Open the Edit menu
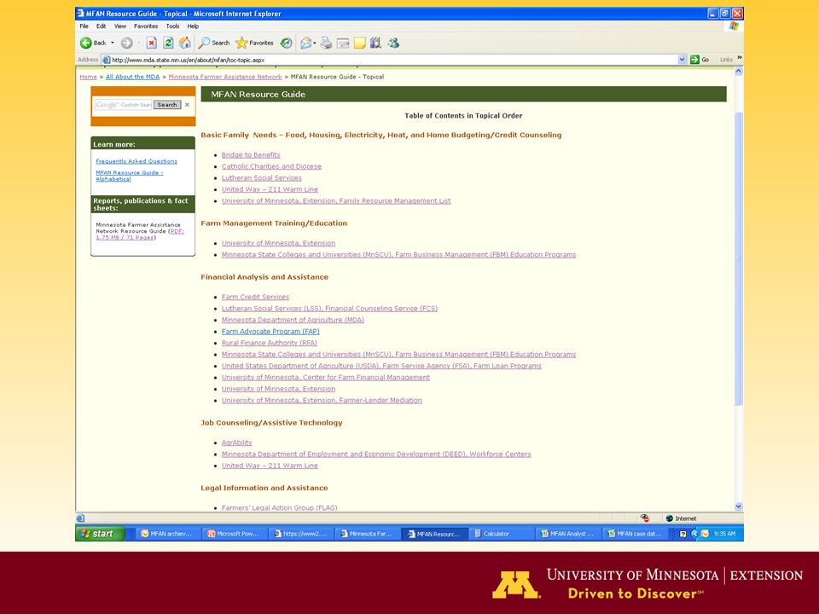This screenshot has width=819, height=614. click(102, 26)
